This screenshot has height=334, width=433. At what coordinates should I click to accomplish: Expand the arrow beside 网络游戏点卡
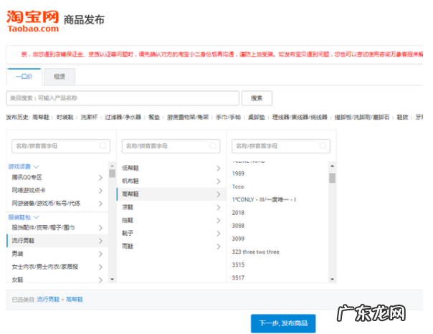[100, 191]
